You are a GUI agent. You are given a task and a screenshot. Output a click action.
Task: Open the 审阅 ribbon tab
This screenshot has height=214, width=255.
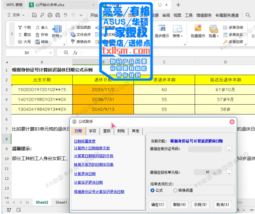click(166, 15)
